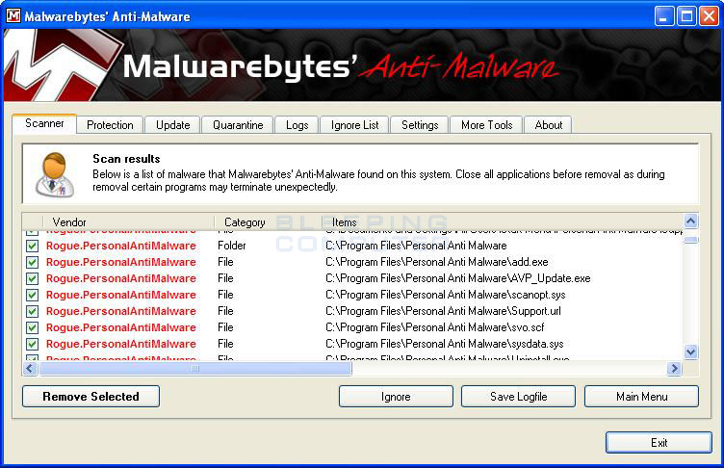Screen dimensions: 724x468
Task: Return to Main Menu
Action: tap(642, 397)
